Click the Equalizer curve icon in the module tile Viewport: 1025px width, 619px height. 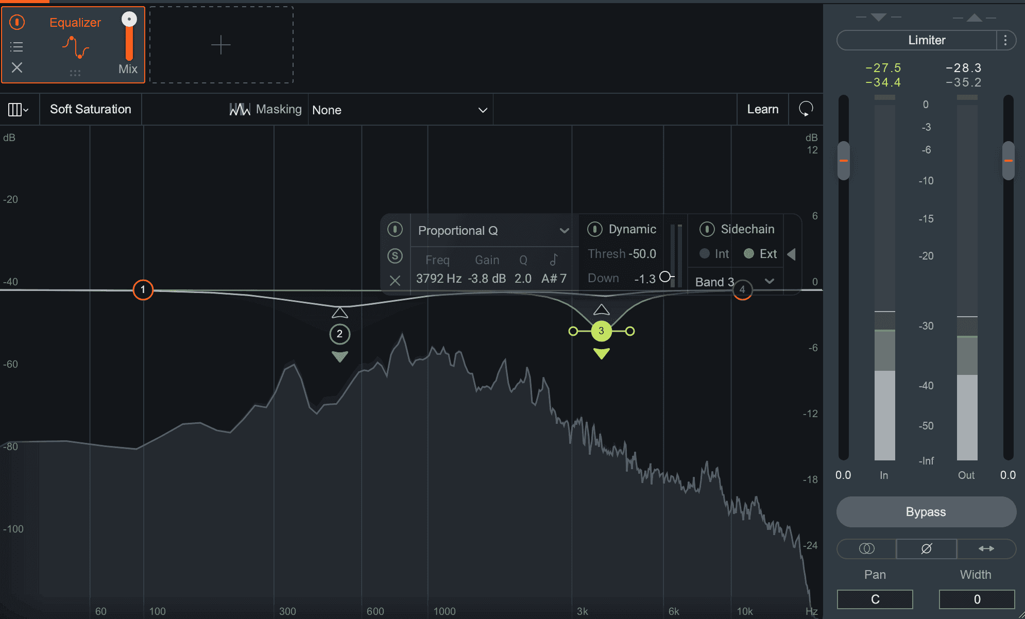click(x=76, y=47)
